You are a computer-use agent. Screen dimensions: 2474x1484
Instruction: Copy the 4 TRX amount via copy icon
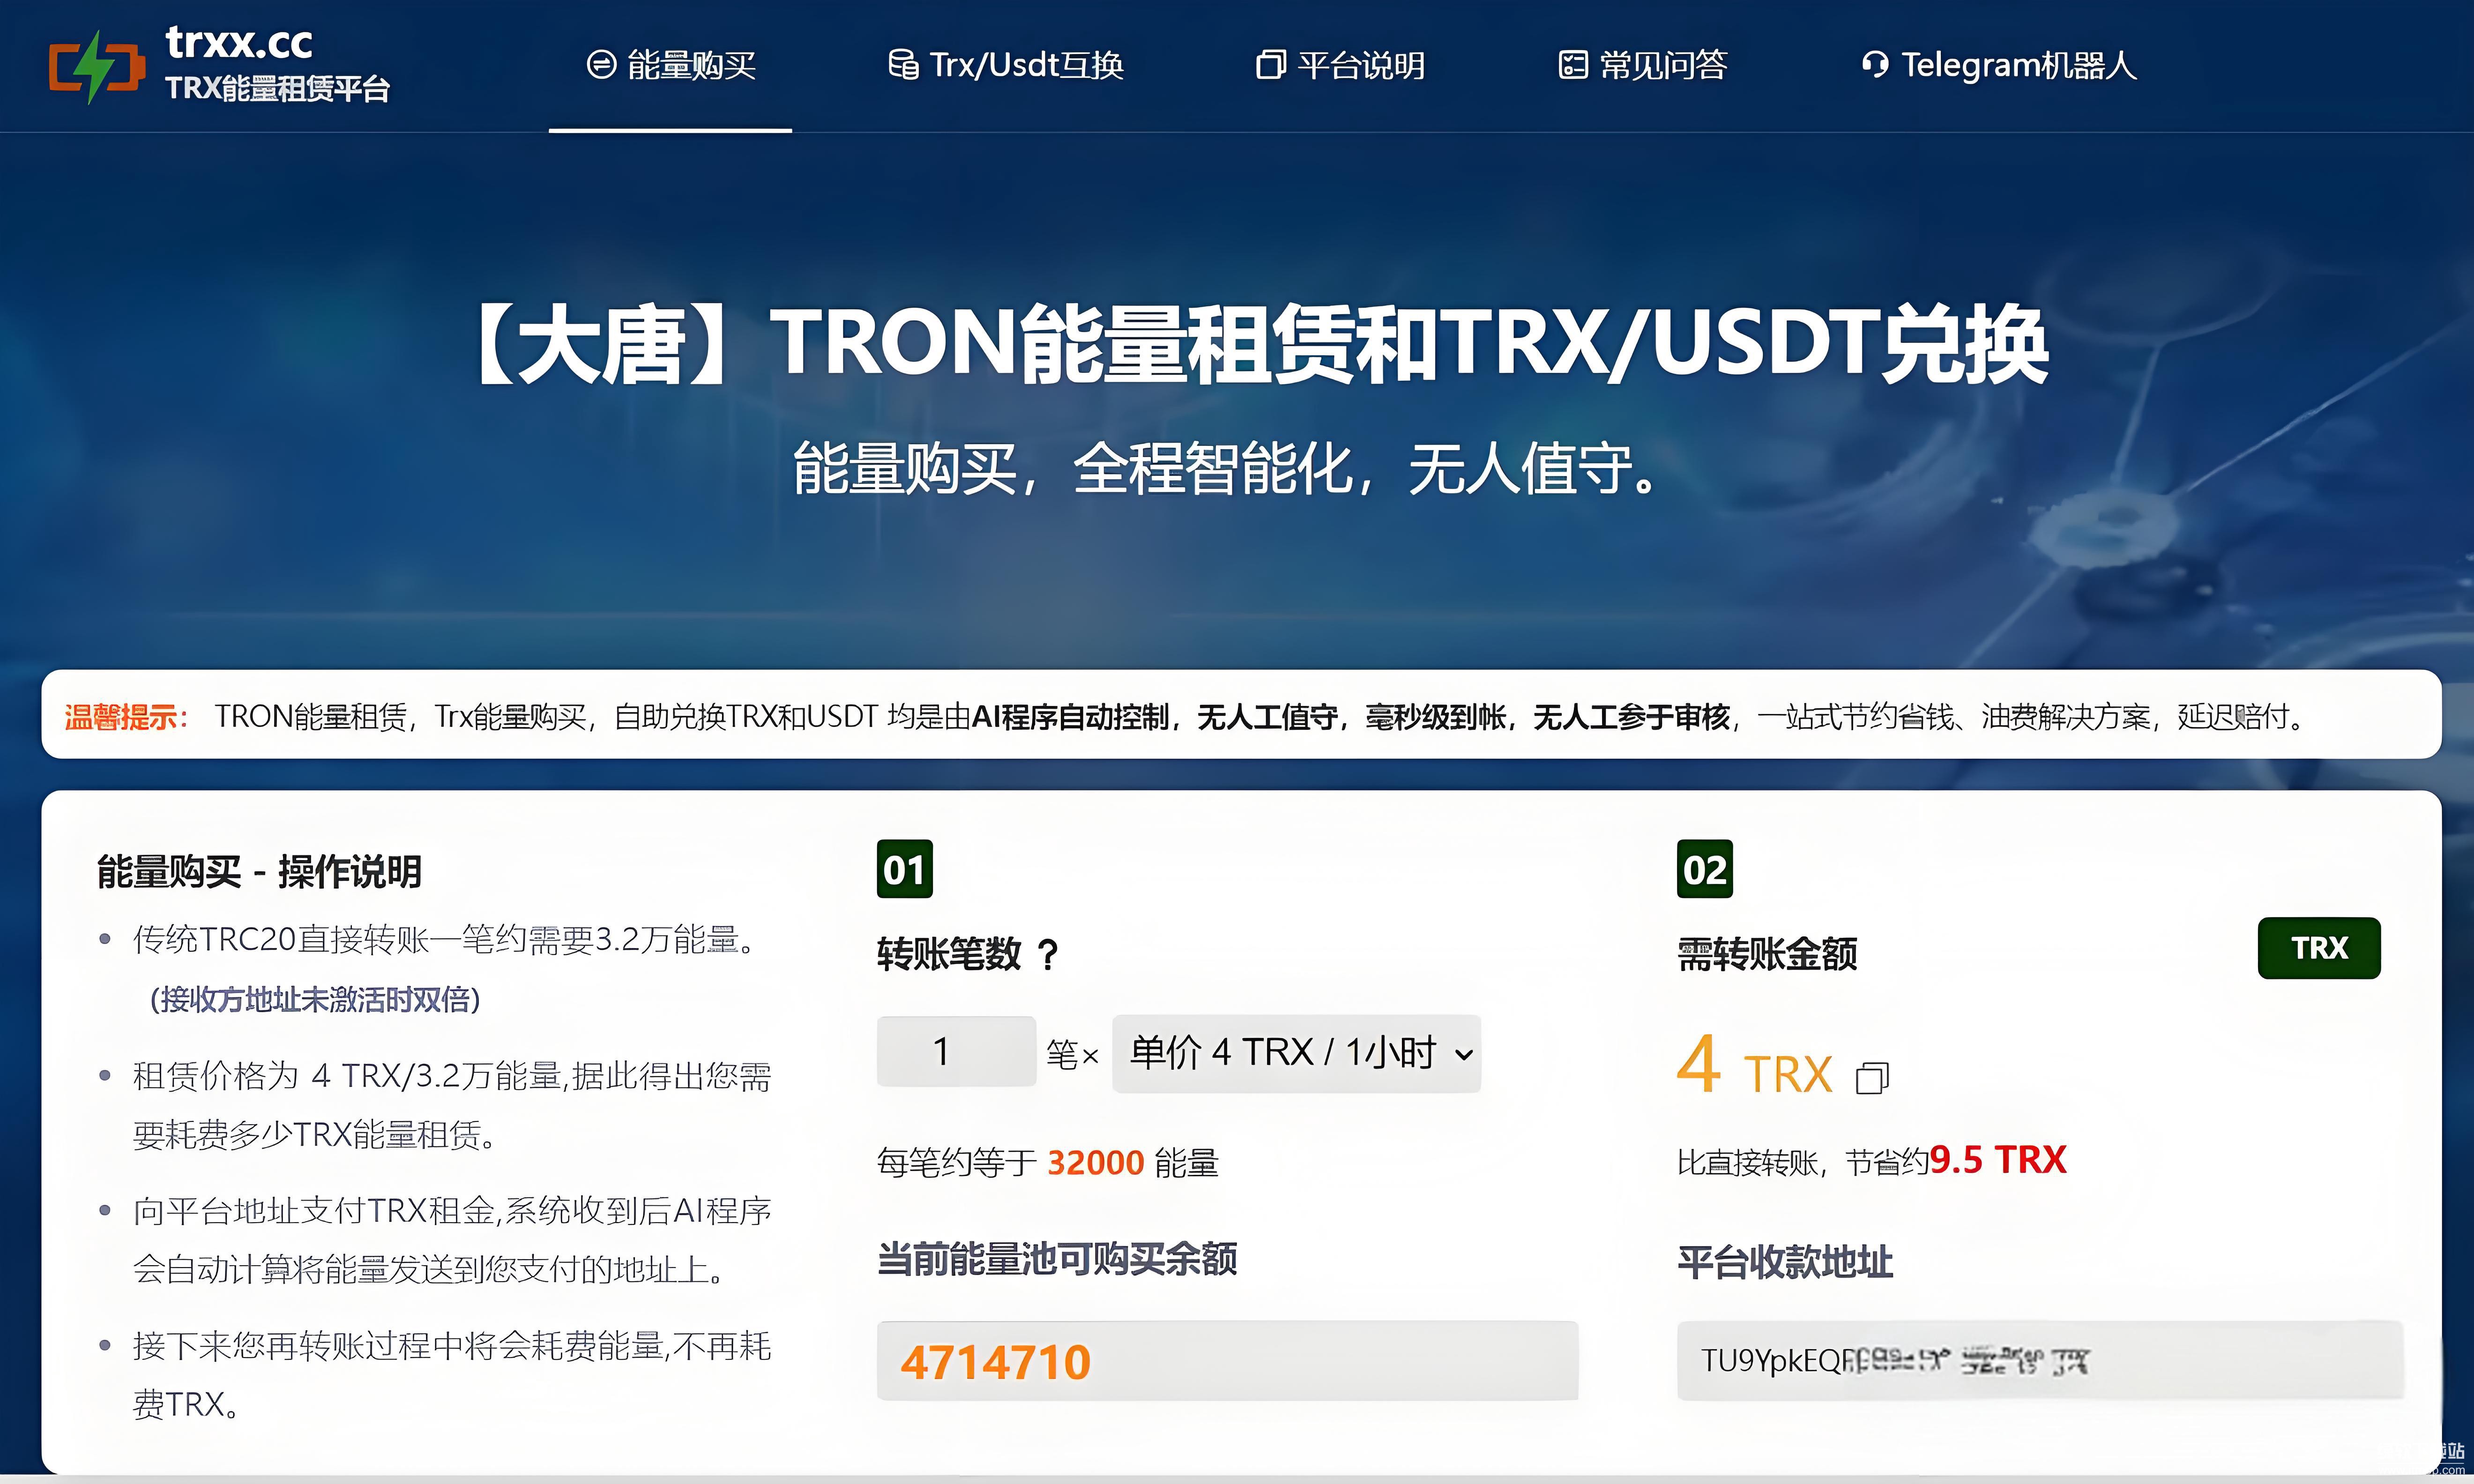(x=1871, y=1078)
